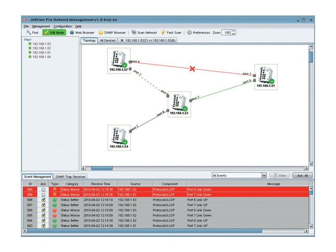Sort events by Source column header

click(x=135, y=184)
